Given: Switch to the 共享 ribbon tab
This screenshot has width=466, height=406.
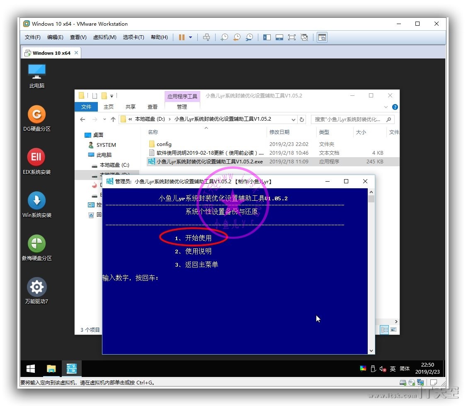Looking at the screenshot, I should (131, 107).
